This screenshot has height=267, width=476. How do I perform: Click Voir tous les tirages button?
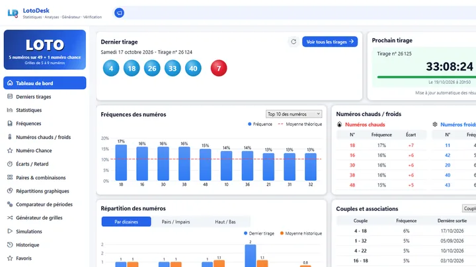tap(330, 42)
